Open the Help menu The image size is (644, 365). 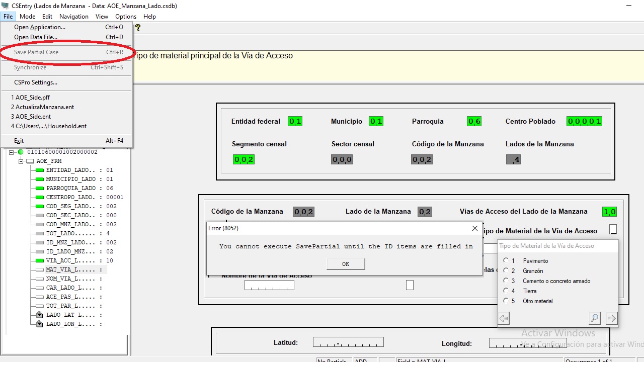149,16
